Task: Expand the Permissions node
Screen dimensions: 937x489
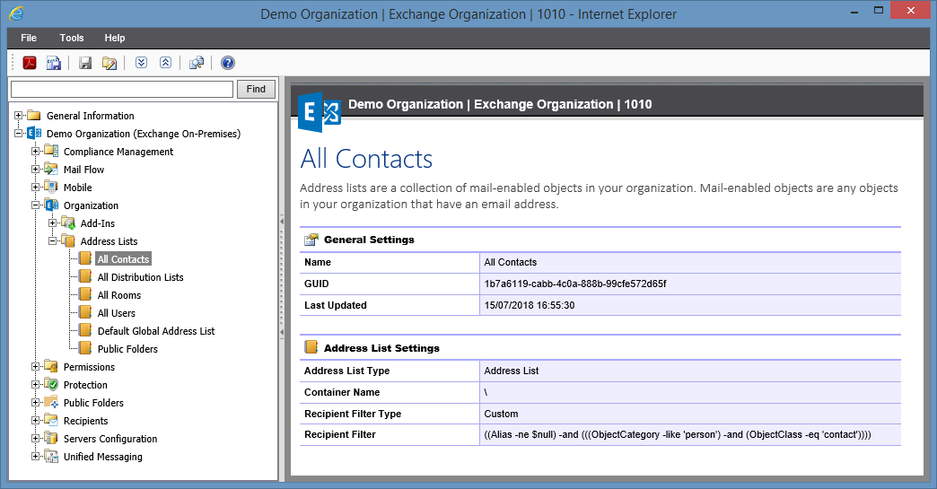Action: tap(35, 367)
